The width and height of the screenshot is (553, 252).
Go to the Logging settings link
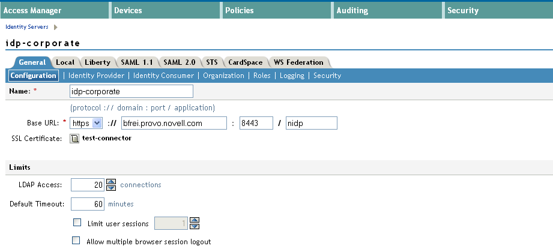tap(292, 76)
